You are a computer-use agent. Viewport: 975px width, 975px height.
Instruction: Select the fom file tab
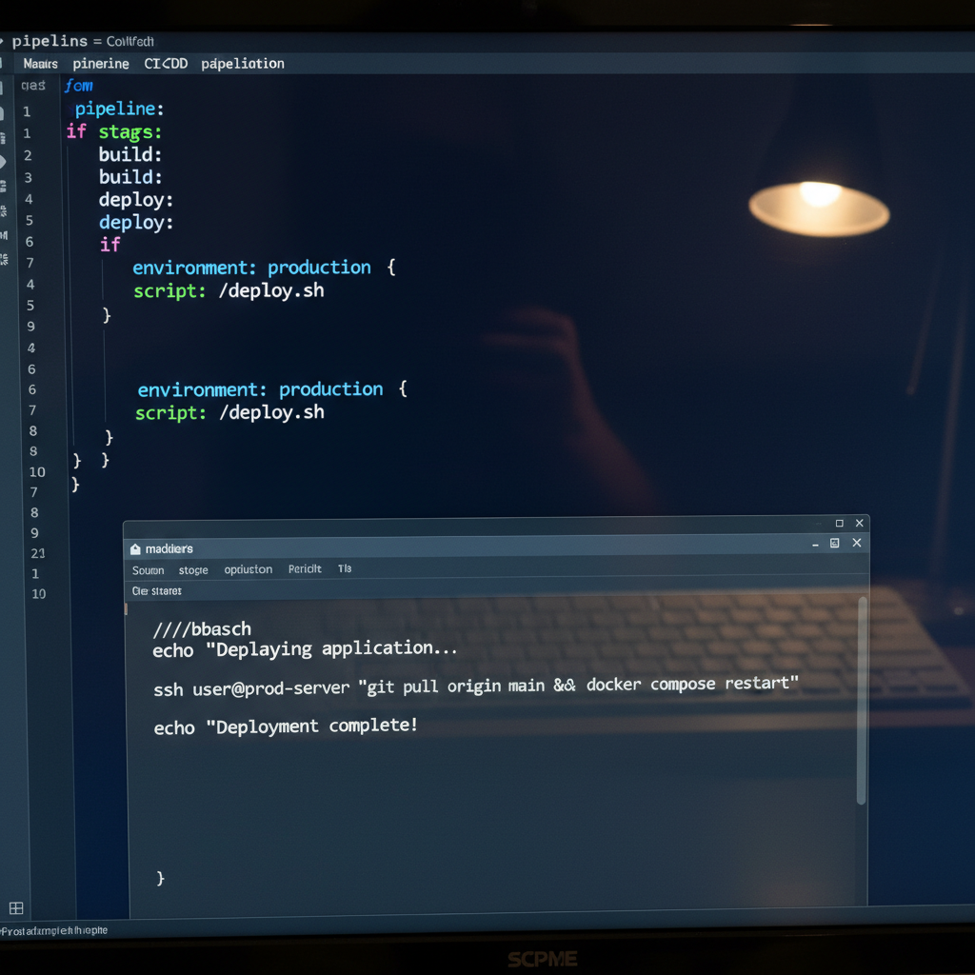pyautogui.click(x=79, y=85)
